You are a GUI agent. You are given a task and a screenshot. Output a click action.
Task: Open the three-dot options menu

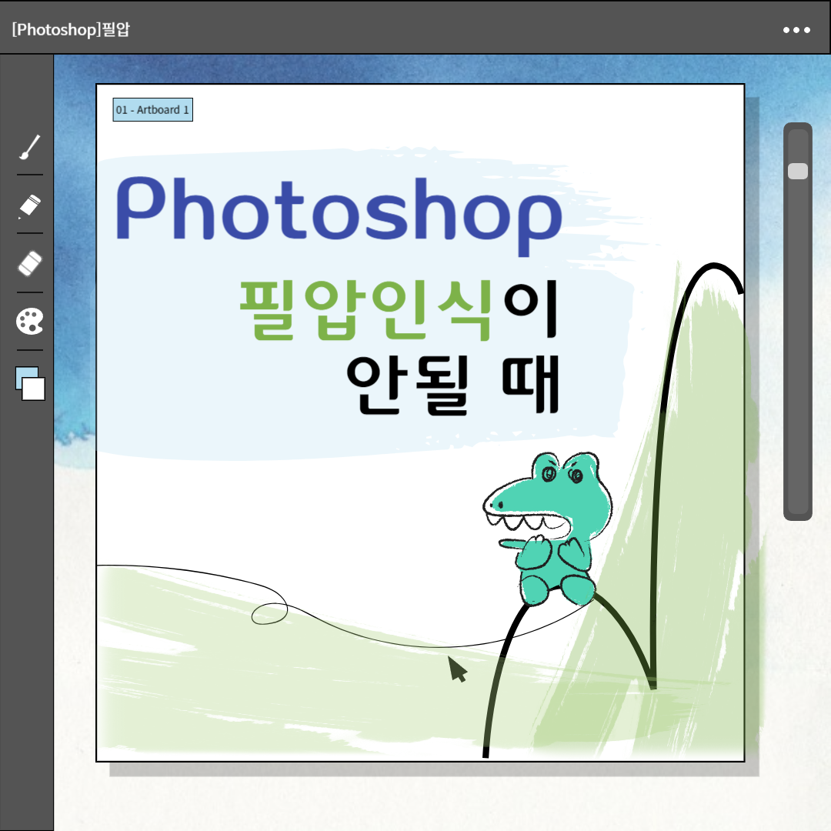coord(796,30)
